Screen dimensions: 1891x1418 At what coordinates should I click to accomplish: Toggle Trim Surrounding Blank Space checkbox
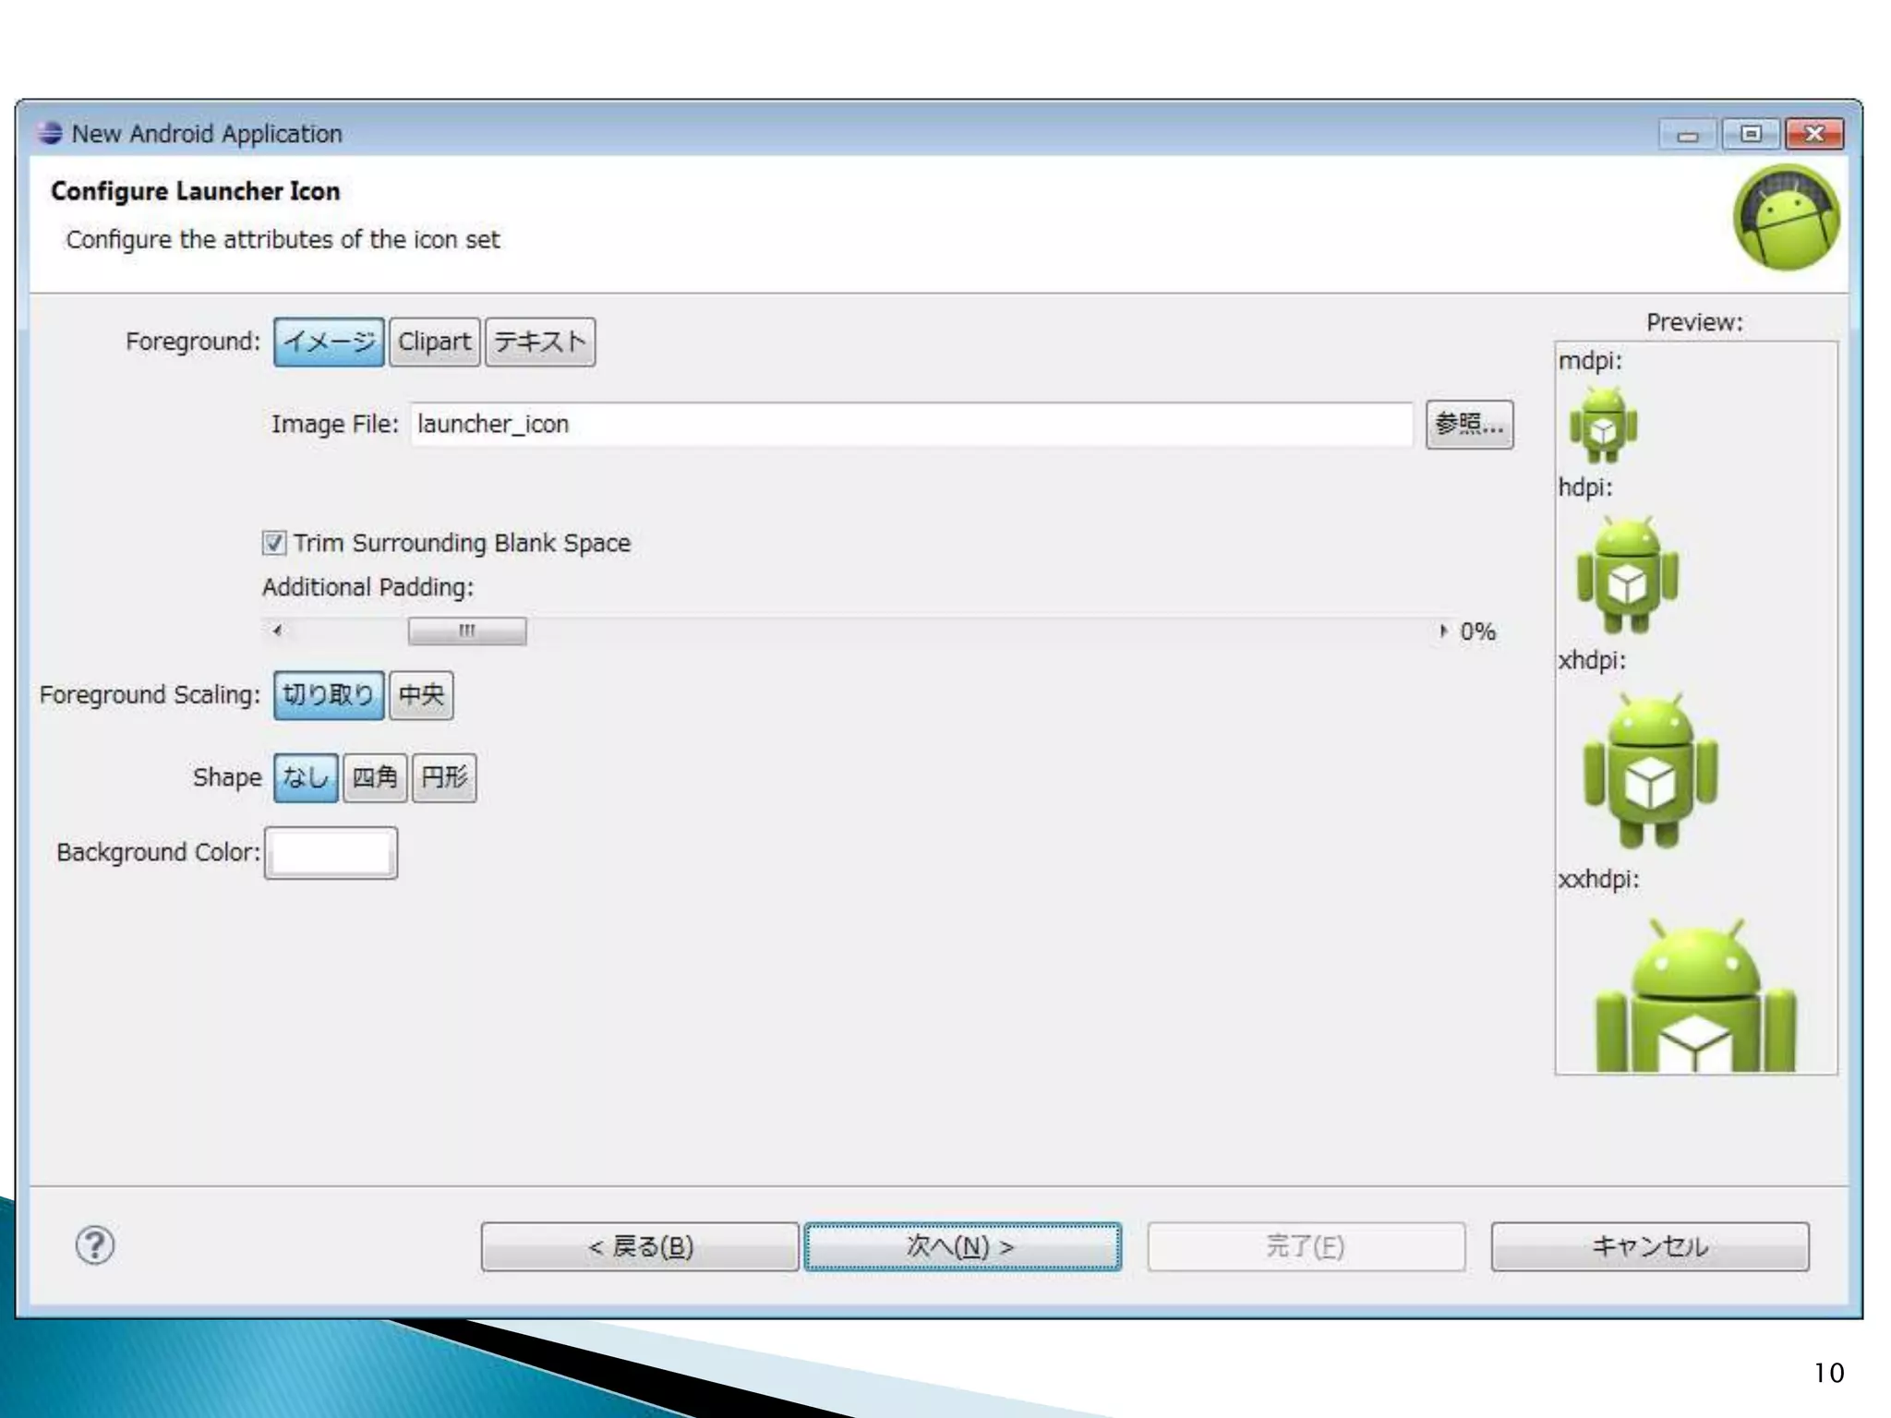tap(274, 543)
